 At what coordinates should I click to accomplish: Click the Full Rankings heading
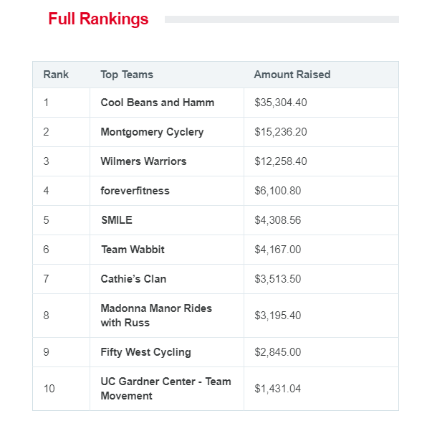coord(98,19)
